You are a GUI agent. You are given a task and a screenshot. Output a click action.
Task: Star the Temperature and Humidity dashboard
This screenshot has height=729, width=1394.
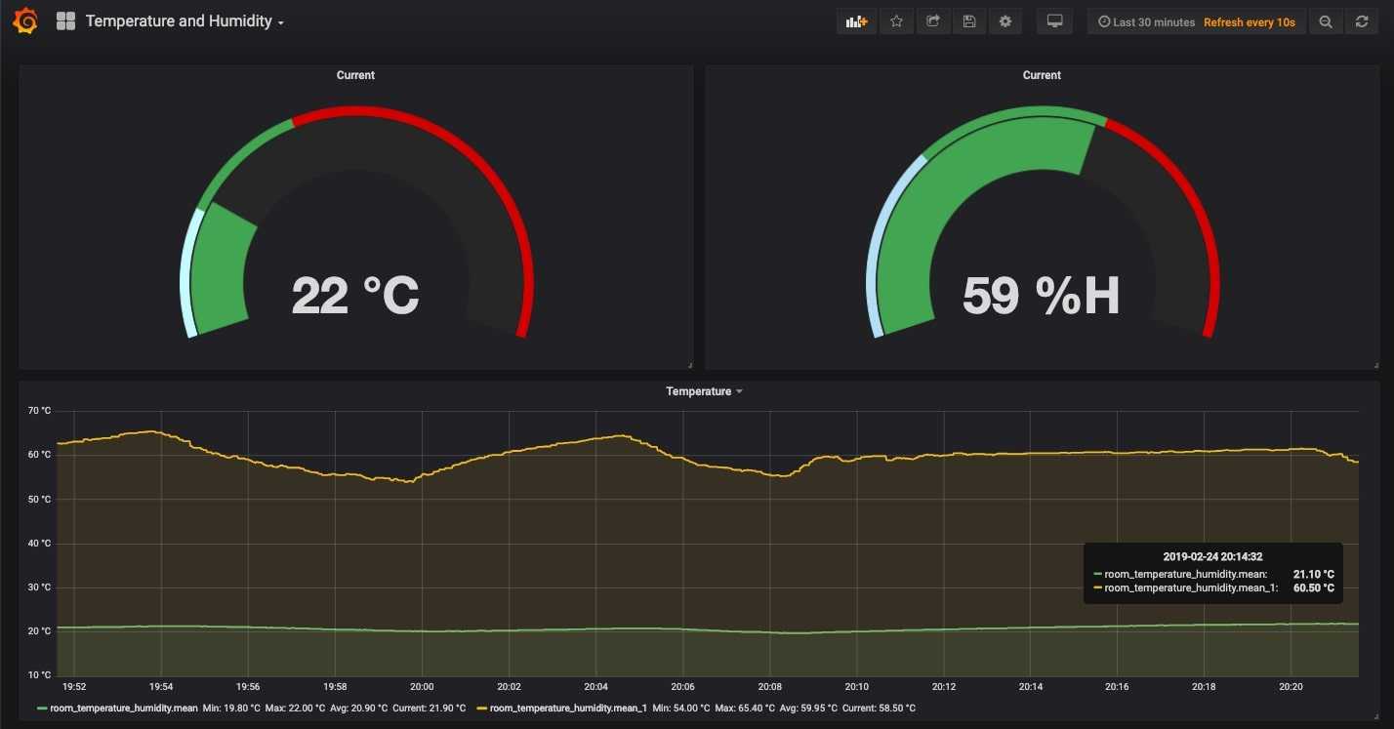pyautogui.click(x=896, y=20)
